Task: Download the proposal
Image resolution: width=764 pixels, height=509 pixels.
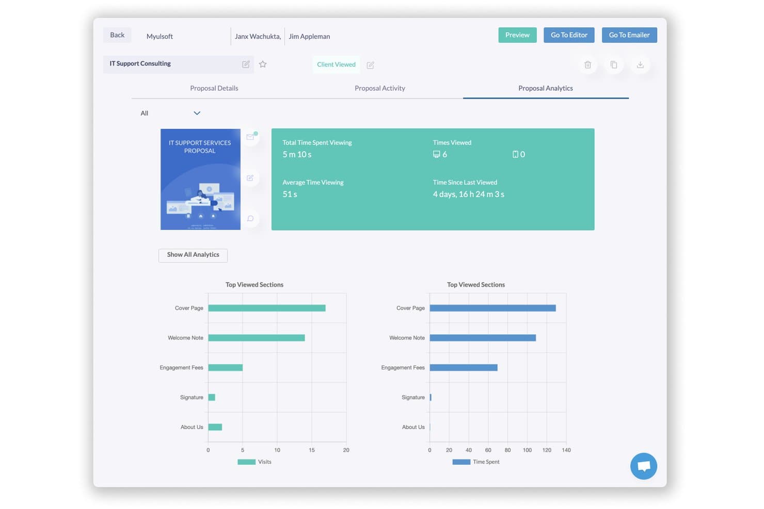Action: pyautogui.click(x=640, y=65)
